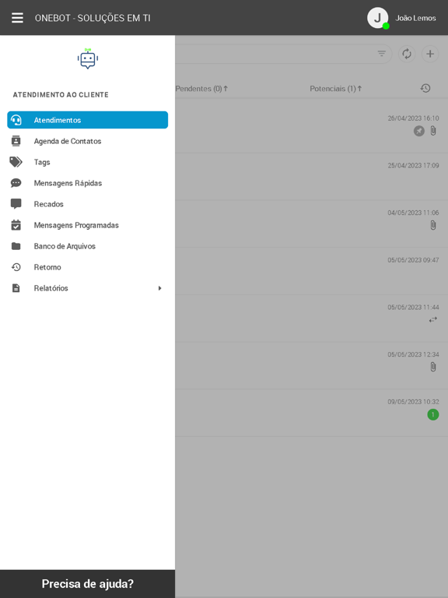This screenshot has width=448, height=598.
Task: Select the 04/05/2023 11:06 timestamp
Action: coord(413,213)
